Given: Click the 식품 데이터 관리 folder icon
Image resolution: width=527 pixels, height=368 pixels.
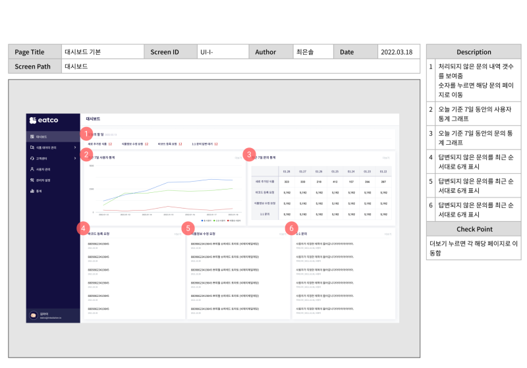Looking at the screenshot, I should (32, 147).
